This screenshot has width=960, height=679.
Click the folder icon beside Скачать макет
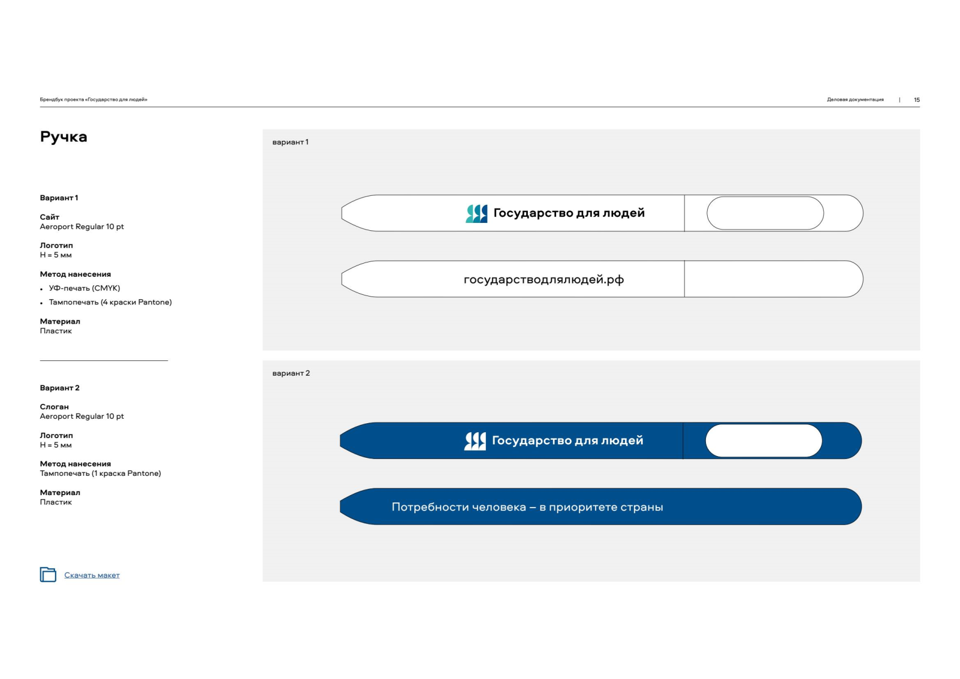pyautogui.click(x=48, y=574)
